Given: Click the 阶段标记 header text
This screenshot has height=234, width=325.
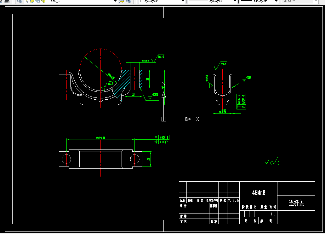Looking at the screenshot, I should pos(249,207).
